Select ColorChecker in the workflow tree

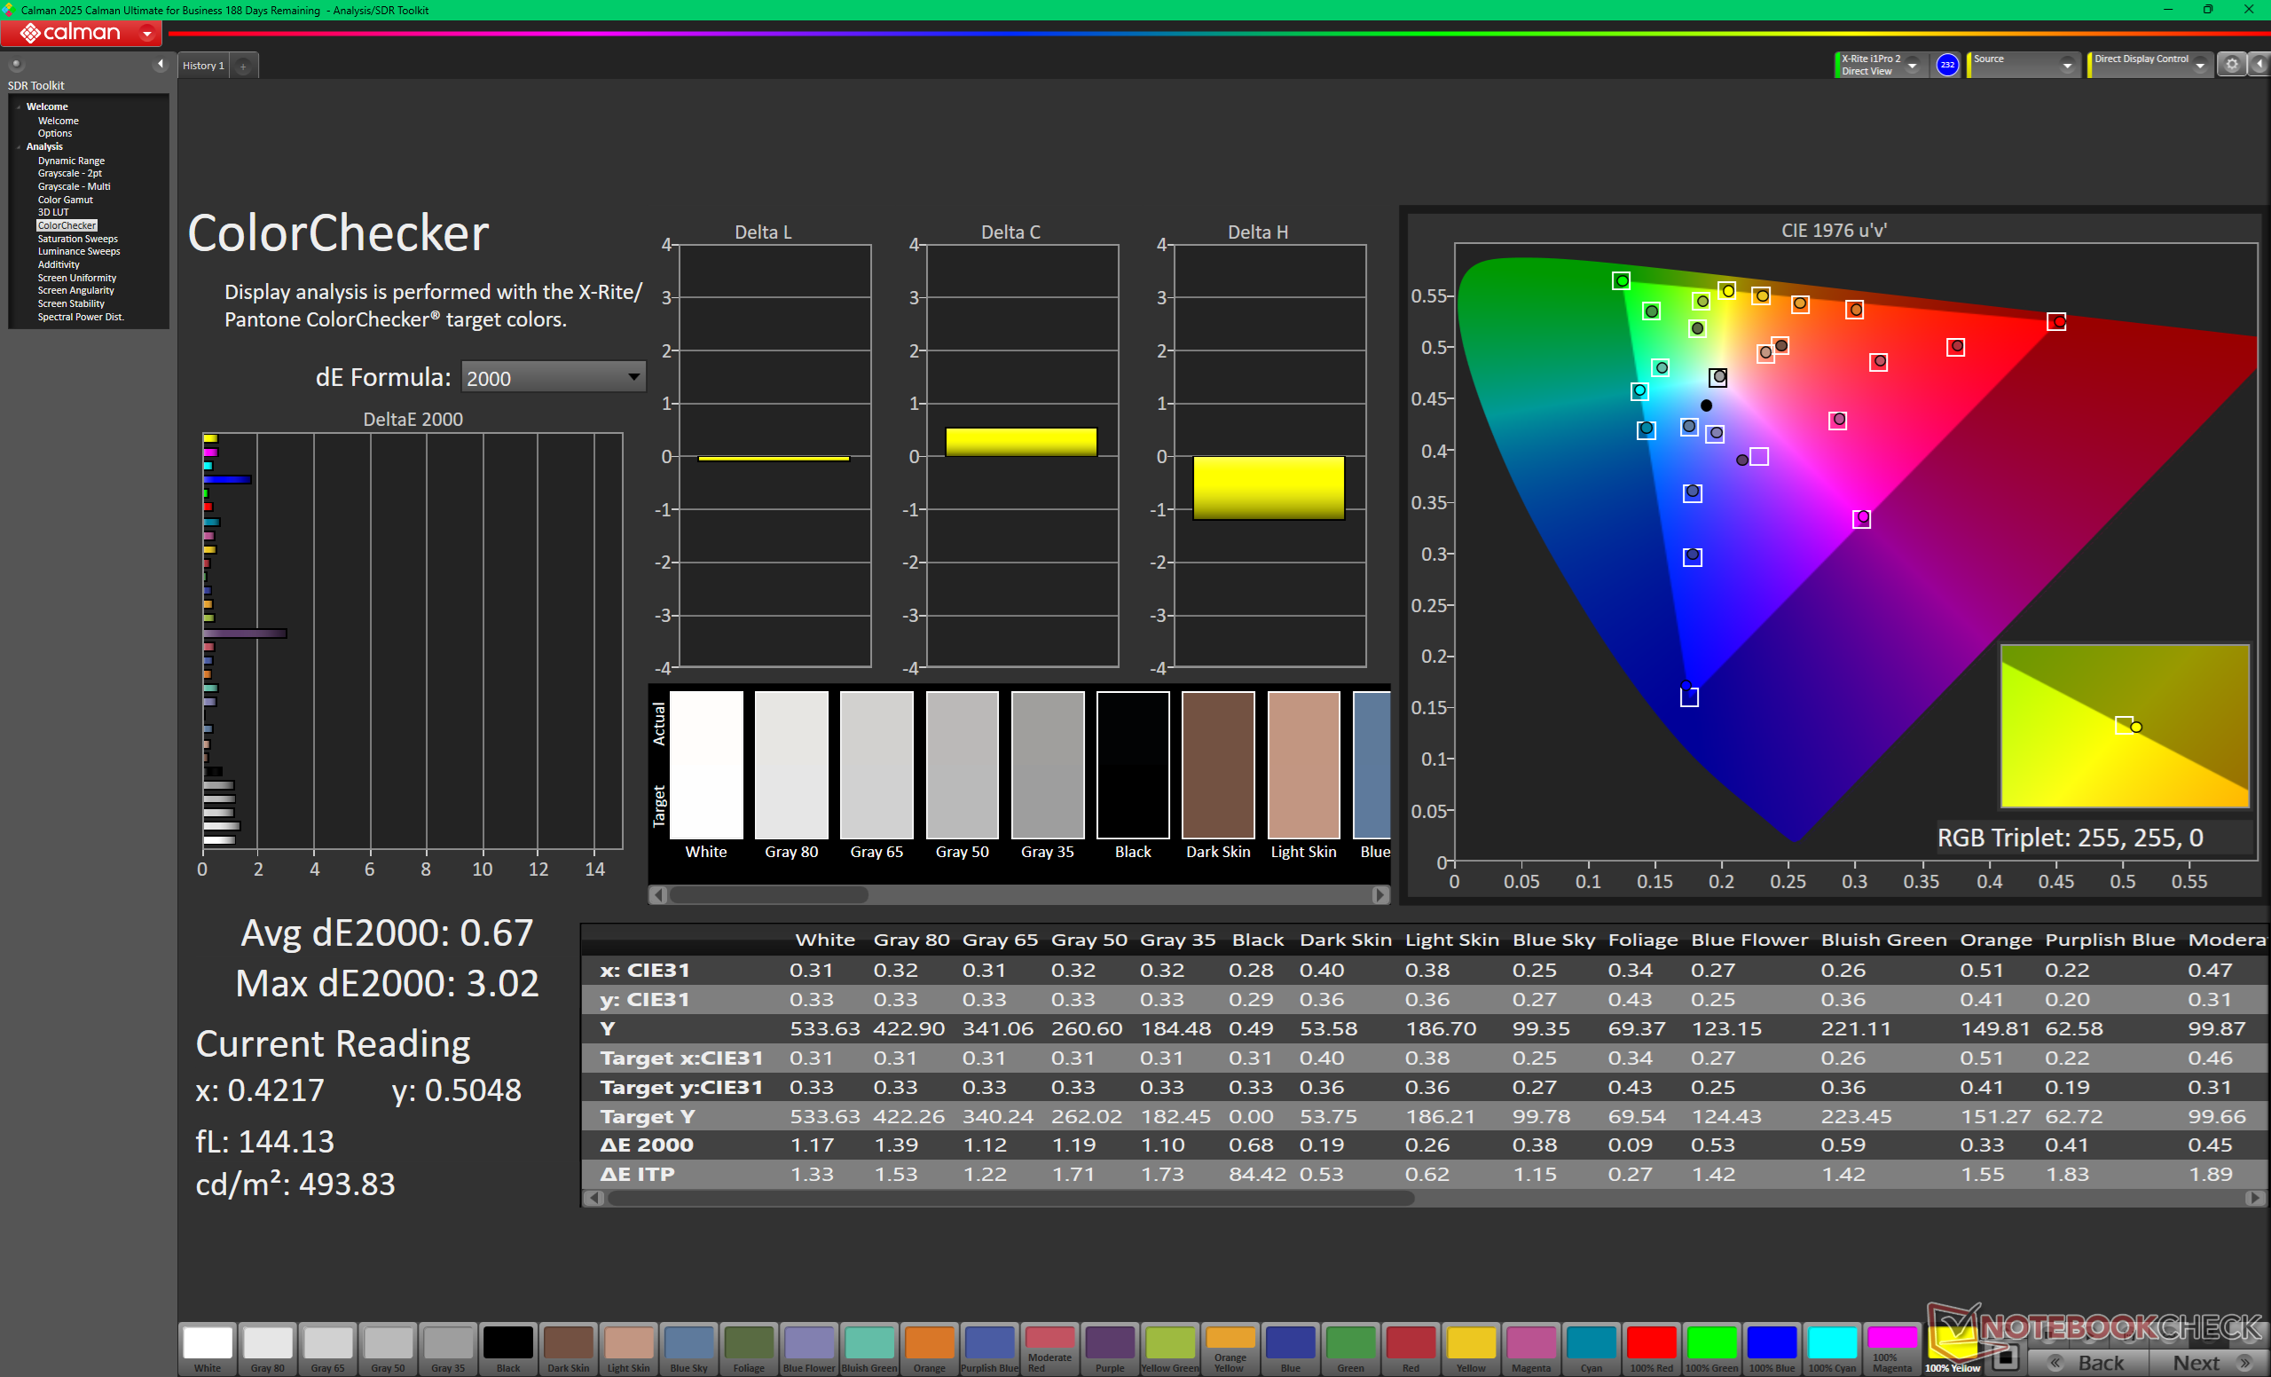(67, 226)
